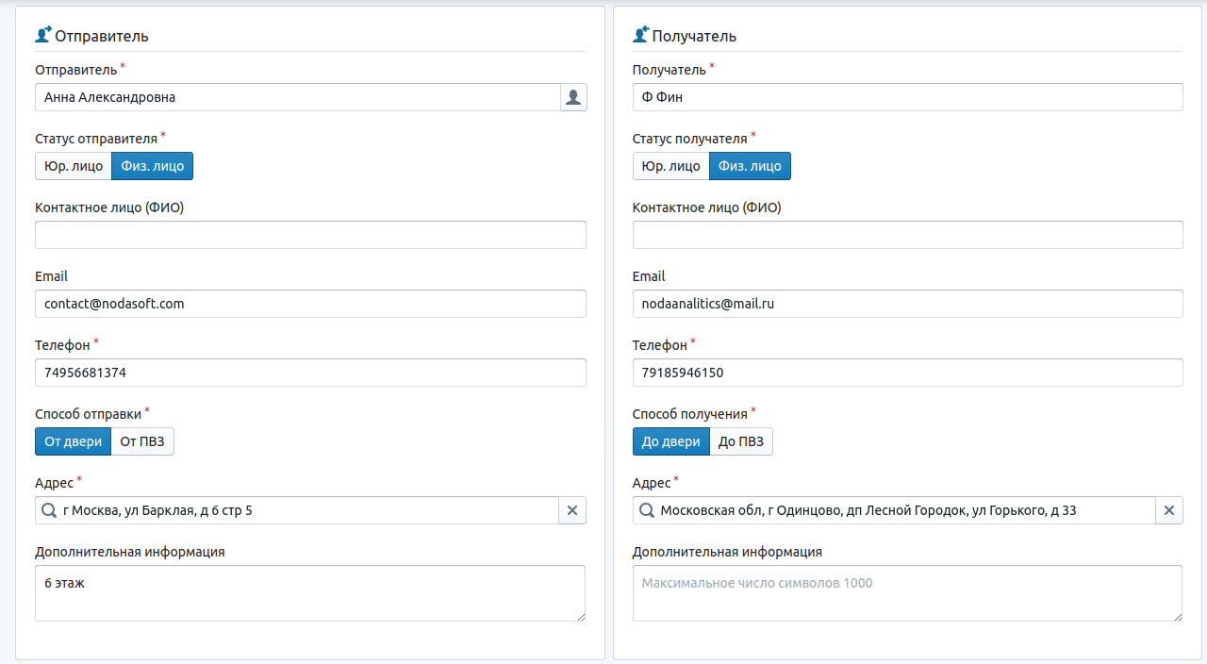Focus the sender email field
Image resolution: width=1207 pixels, height=664 pixels.
pos(310,304)
